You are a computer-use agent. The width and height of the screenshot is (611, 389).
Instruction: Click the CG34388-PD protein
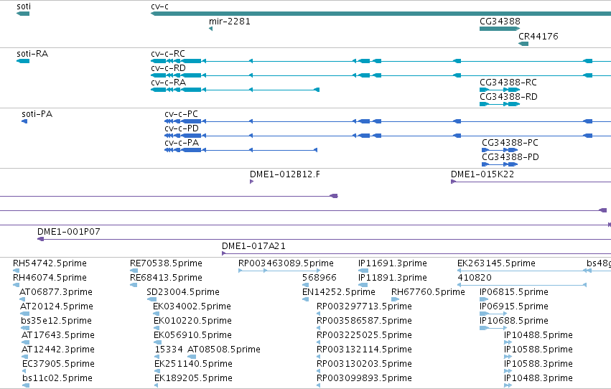(500, 164)
